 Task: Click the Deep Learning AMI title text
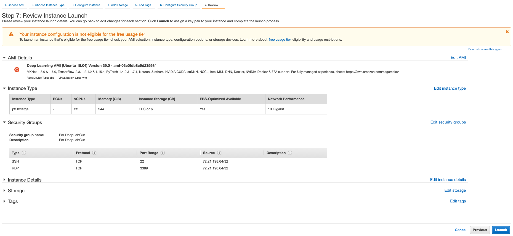click(92, 65)
